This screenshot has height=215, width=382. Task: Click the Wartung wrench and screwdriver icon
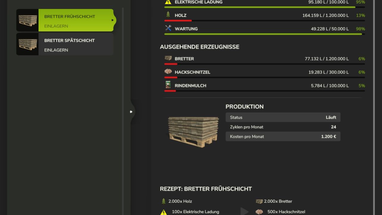(x=168, y=28)
